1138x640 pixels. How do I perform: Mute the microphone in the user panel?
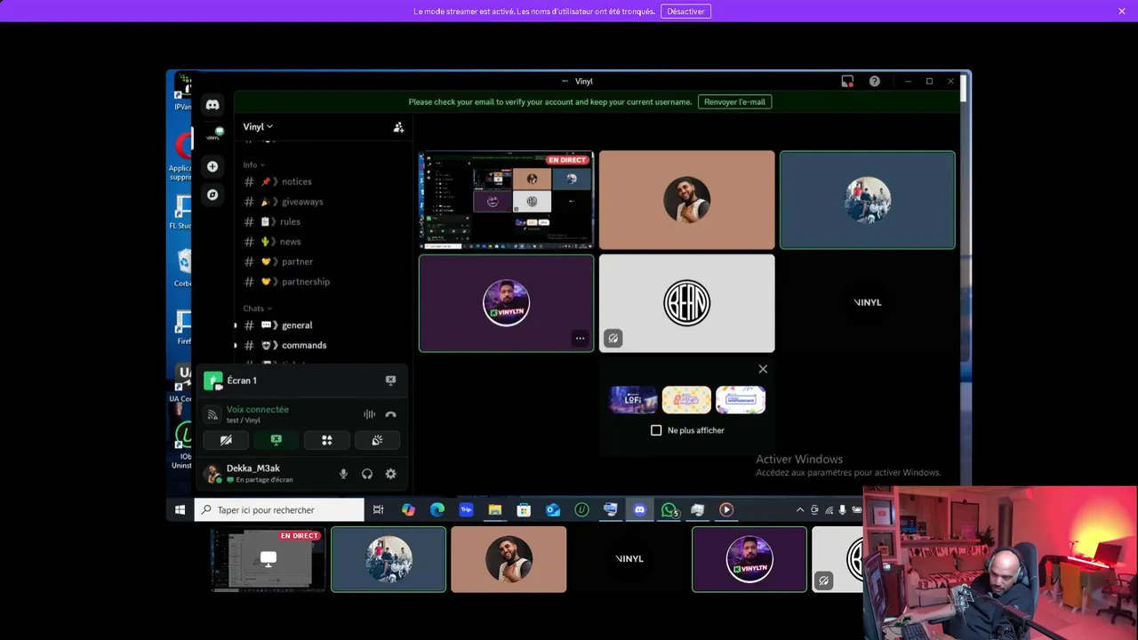(343, 474)
